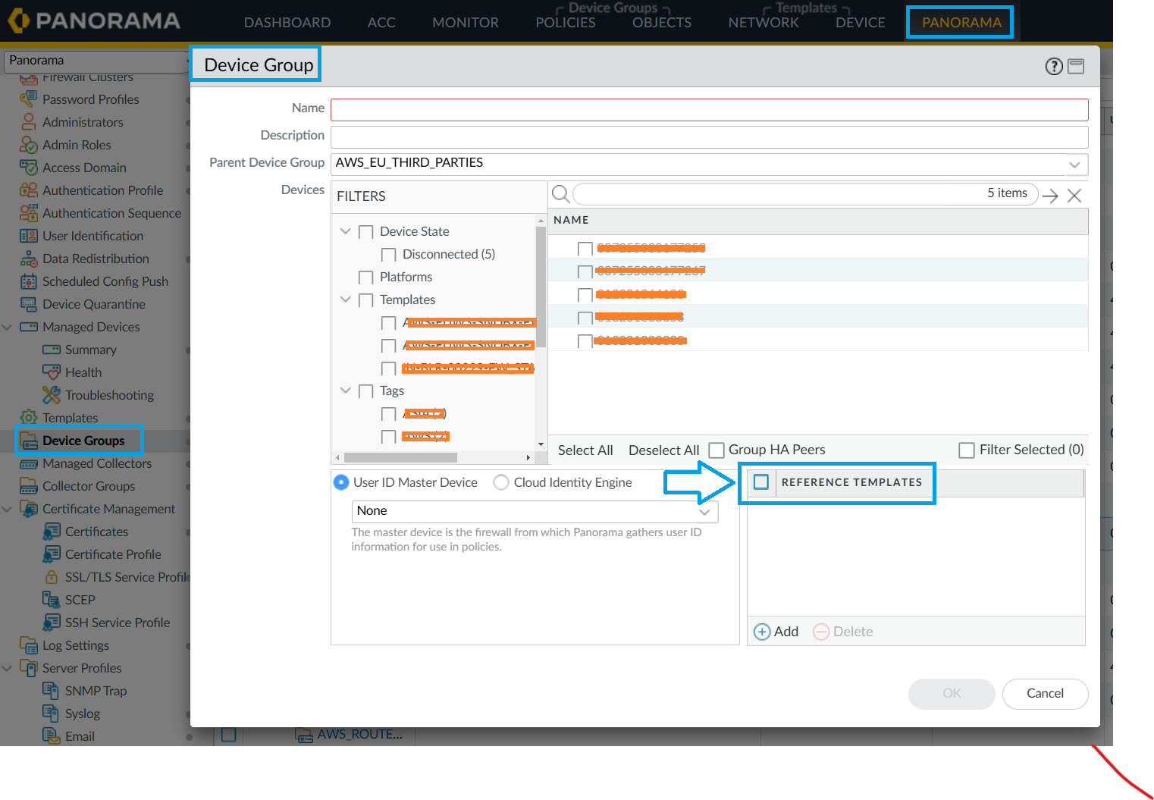1154x800 pixels.
Task: Click the Password Profiles icon in sidebar
Action: 28,99
